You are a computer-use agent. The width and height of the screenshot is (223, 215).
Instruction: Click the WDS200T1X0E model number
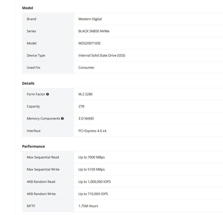point(90,43)
